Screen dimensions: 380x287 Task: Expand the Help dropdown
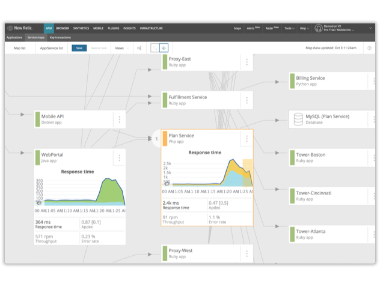point(304,28)
